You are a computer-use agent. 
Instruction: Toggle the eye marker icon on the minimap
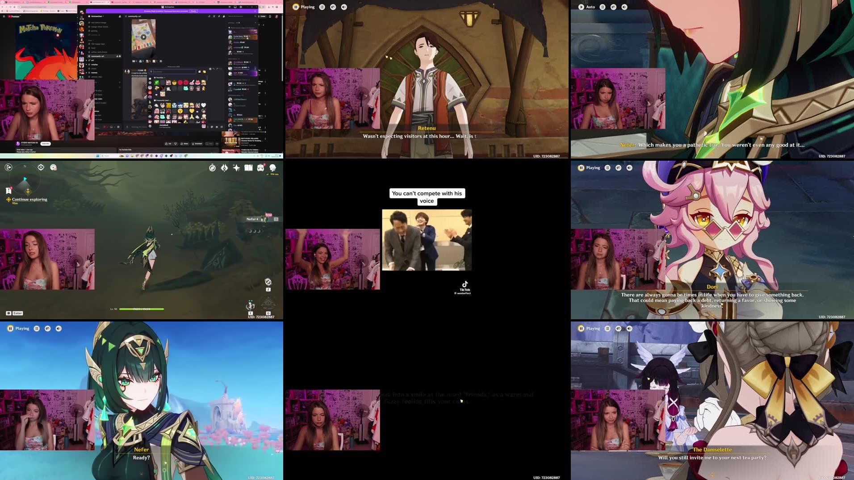coord(41,167)
